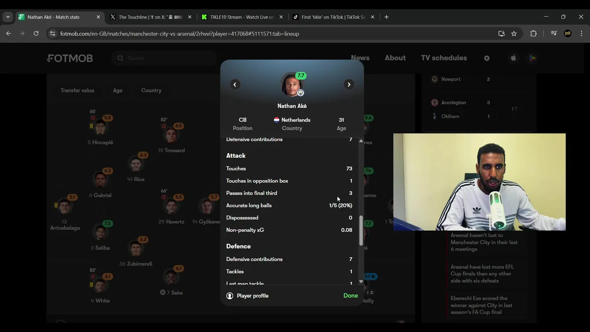Switch to The Touchline X tab

click(x=150, y=17)
